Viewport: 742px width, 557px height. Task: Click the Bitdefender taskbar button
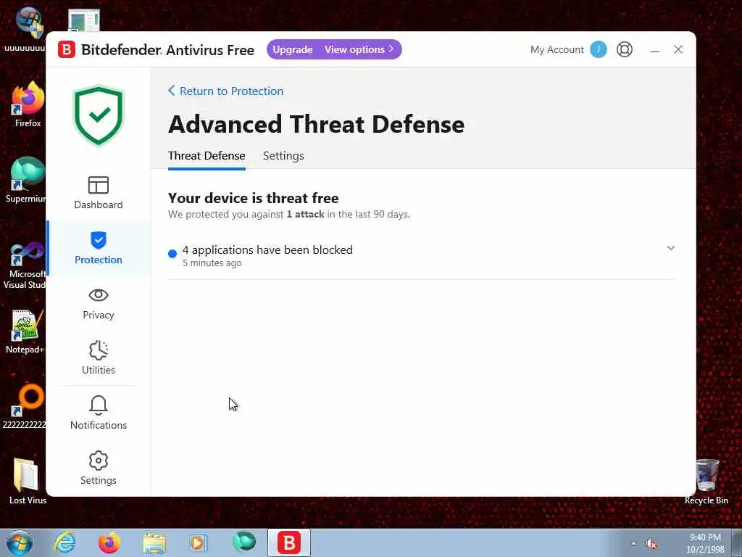click(289, 542)
